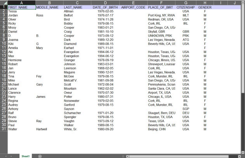Click horizontal scrollbar left arrow
The image size is (245, 158).
click(128, 156)
